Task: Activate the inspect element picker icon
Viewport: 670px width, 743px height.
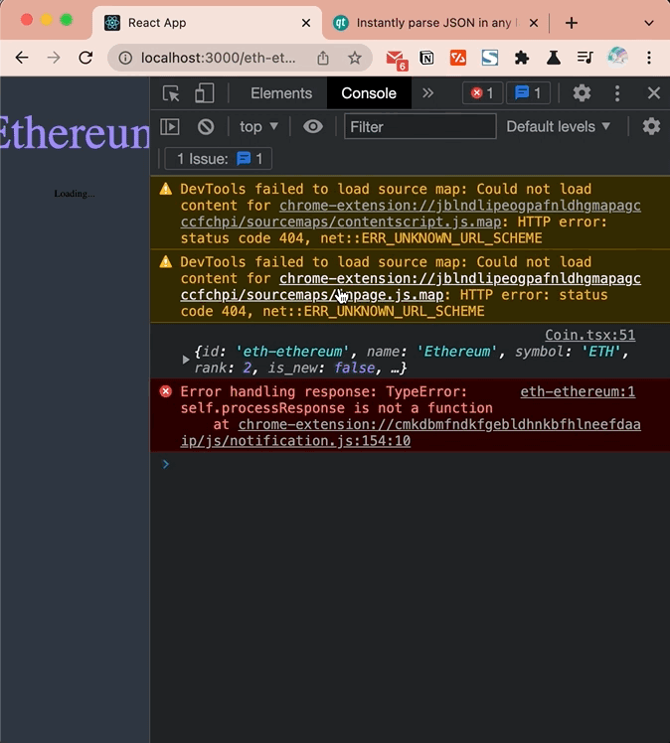Action: (x=171, y=93)
